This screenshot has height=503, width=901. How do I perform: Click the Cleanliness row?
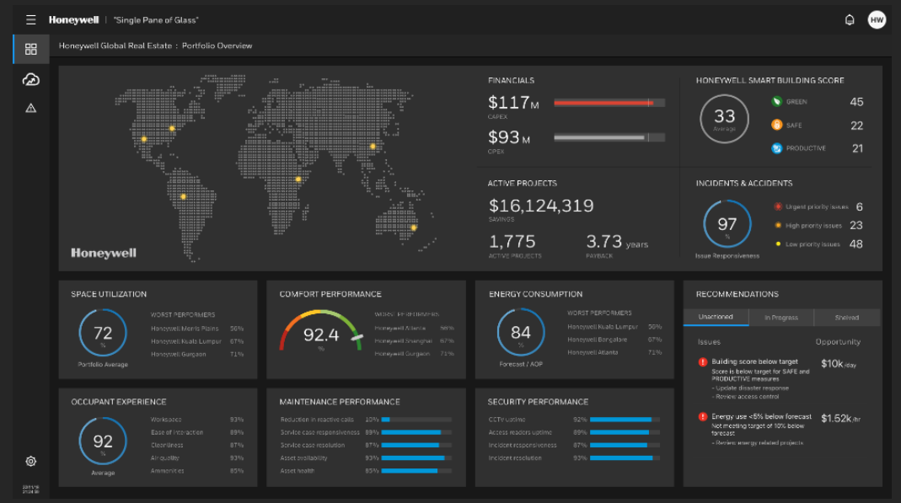pyautogui.click(x=197, y=446)
